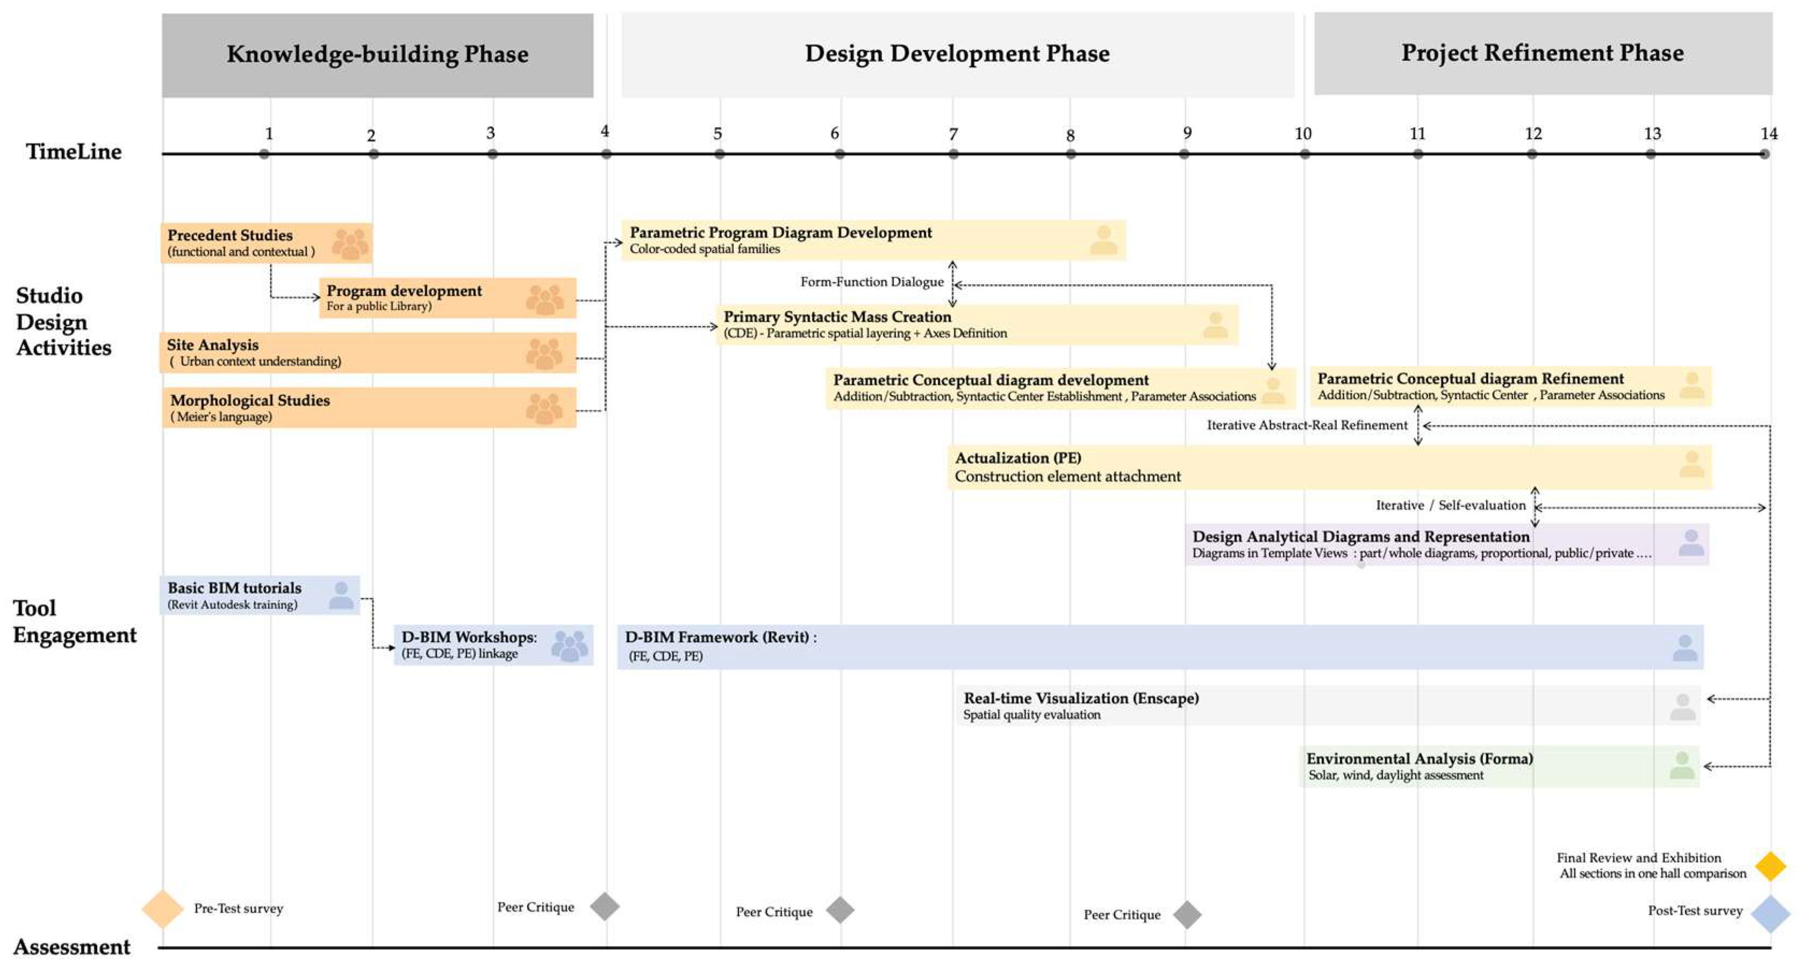Click timeline marker dot for week 11

1417,154
